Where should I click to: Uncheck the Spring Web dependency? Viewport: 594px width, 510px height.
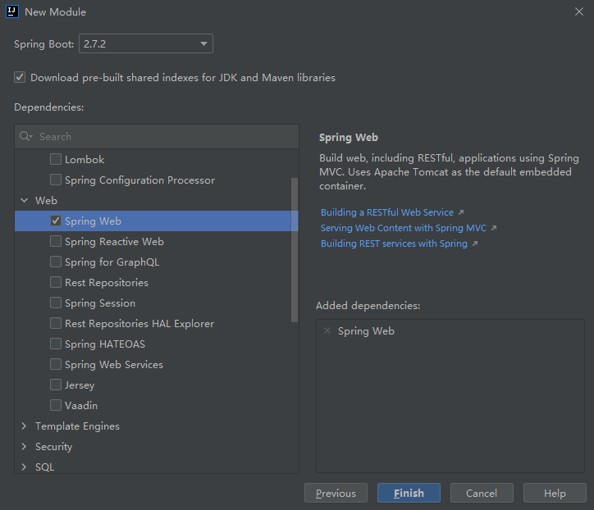(56, 221)
